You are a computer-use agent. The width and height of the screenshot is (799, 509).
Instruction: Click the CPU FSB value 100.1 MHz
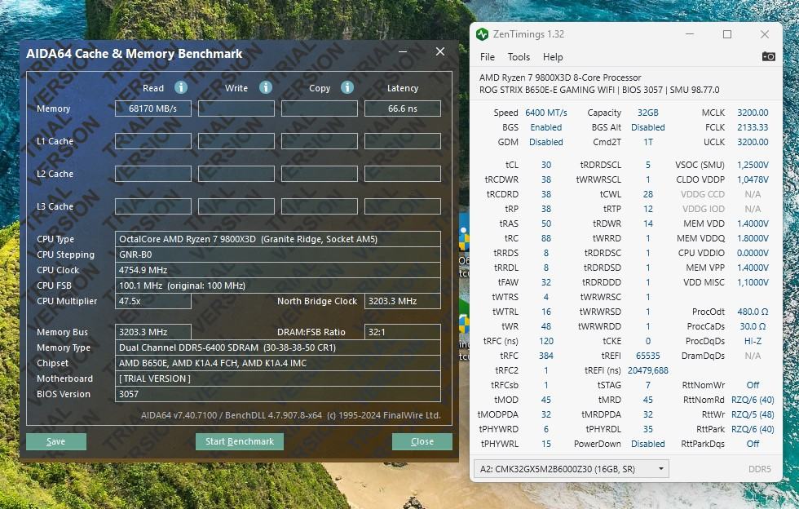tap(278, 285)
